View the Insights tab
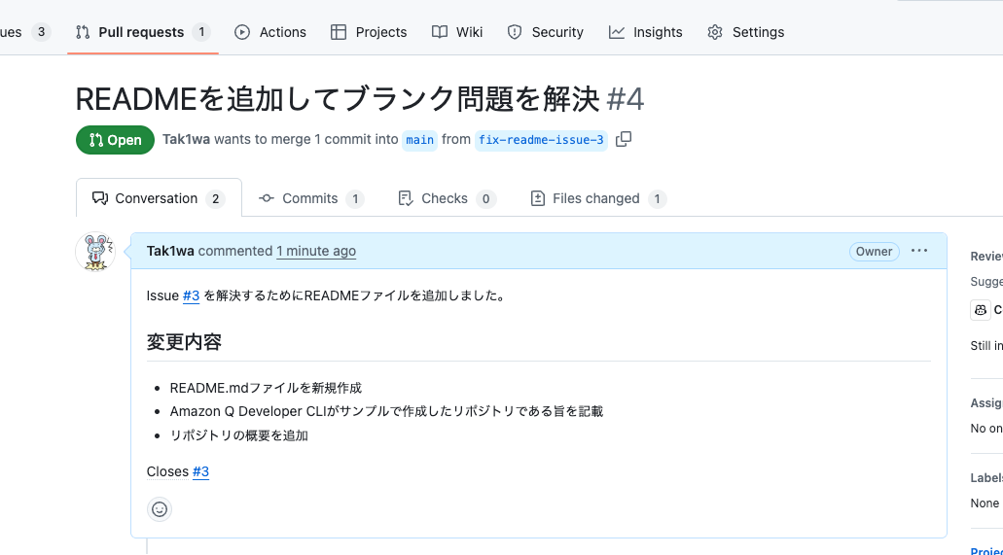Screen dimensions: 1003x555 click(x=646, y=32)
